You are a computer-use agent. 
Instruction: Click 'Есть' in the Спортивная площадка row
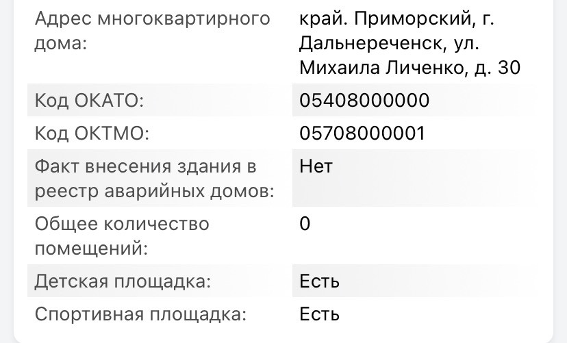click(x=320, y=314)
